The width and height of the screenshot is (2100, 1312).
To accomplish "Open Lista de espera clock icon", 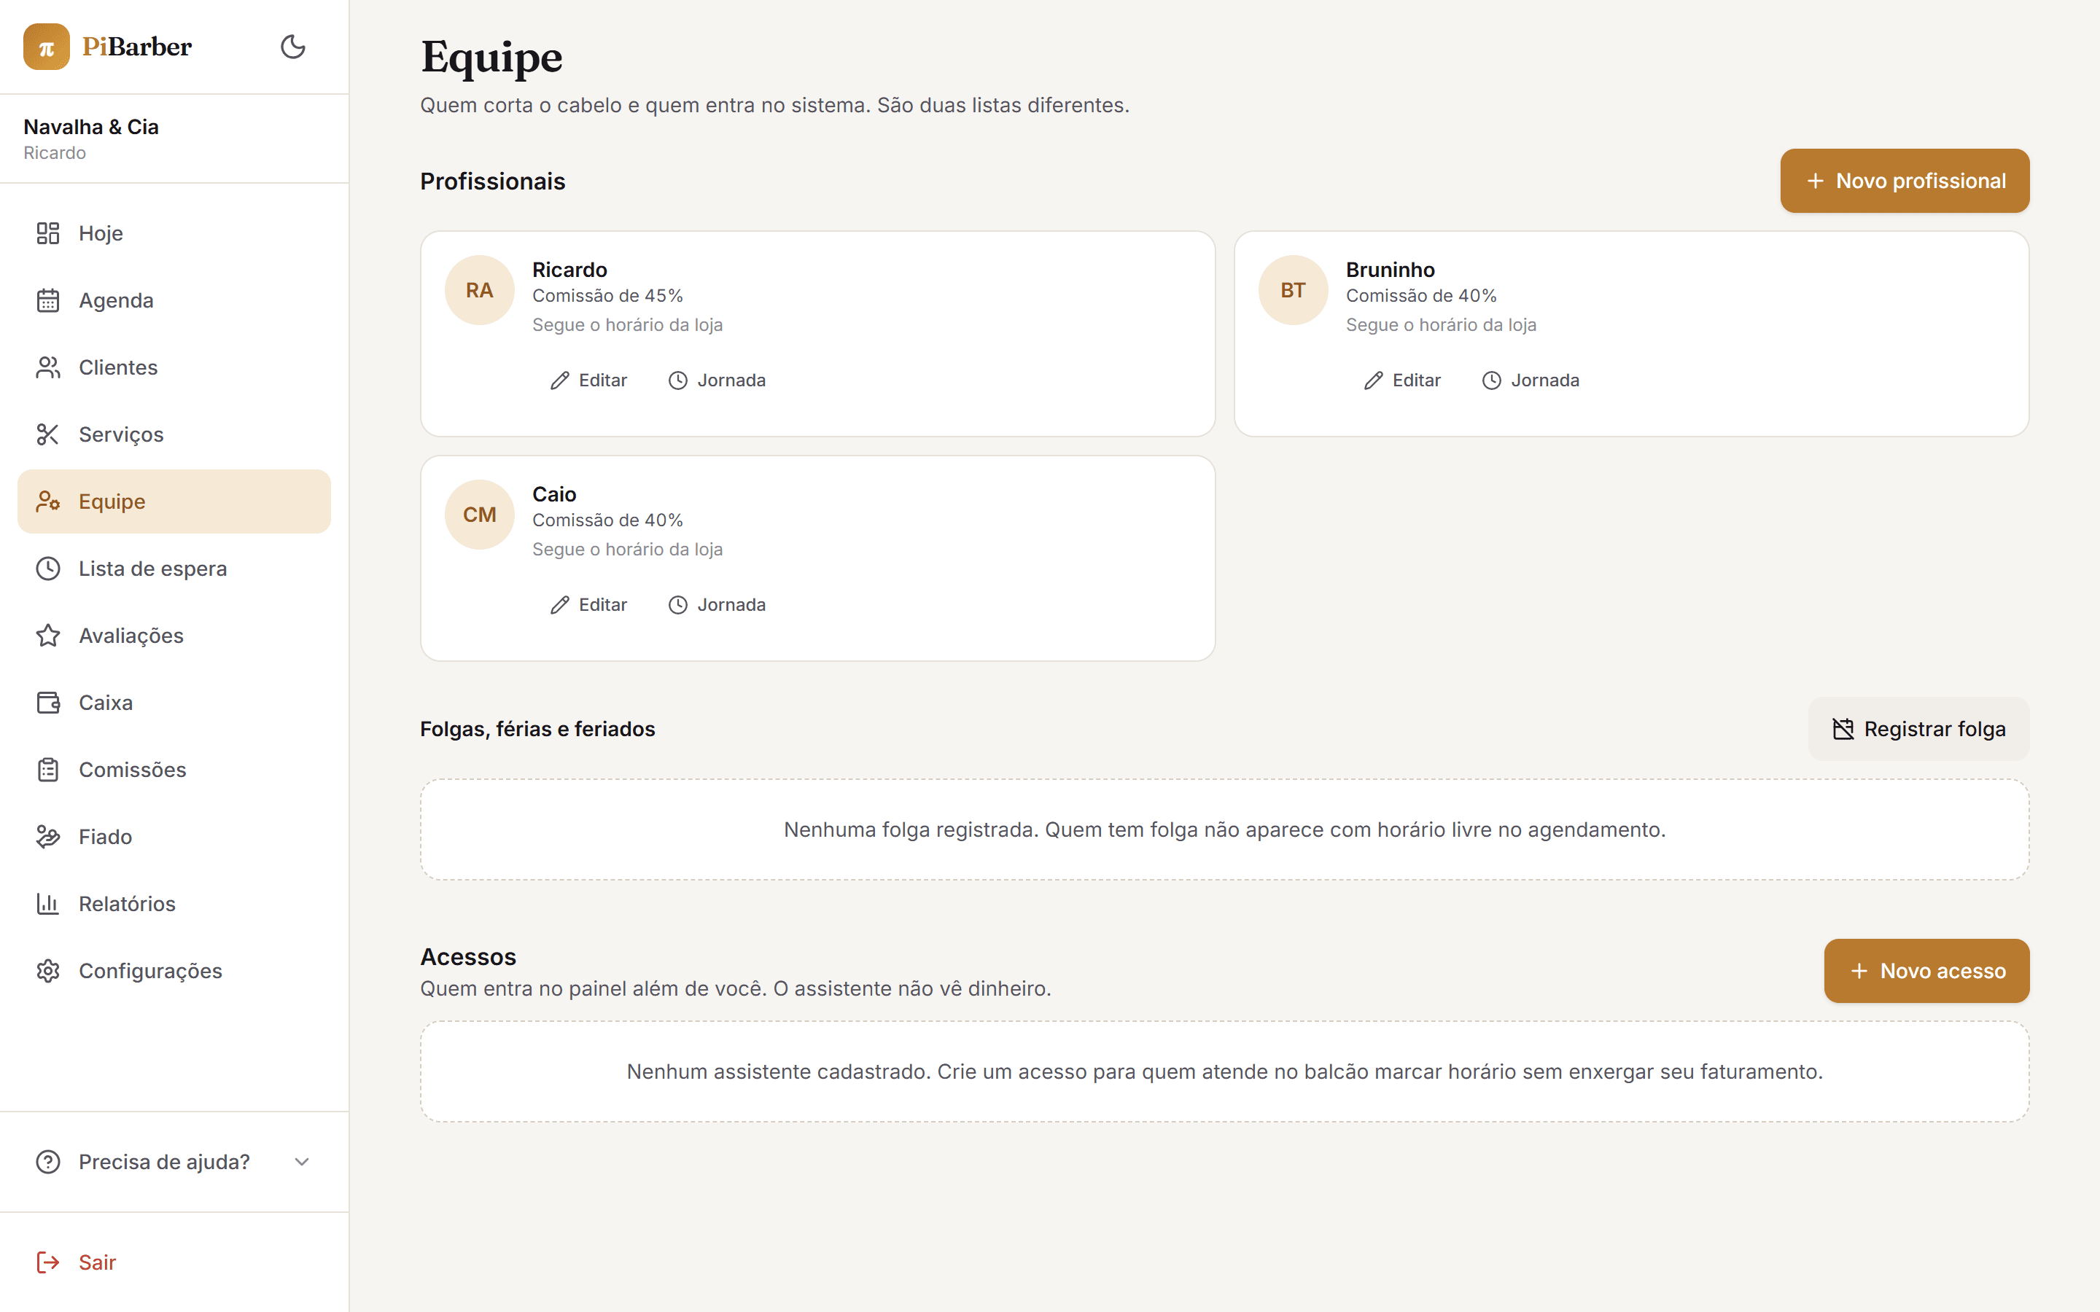I will [x=47, y=569].
